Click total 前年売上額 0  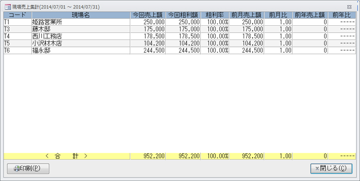point(310,156)
